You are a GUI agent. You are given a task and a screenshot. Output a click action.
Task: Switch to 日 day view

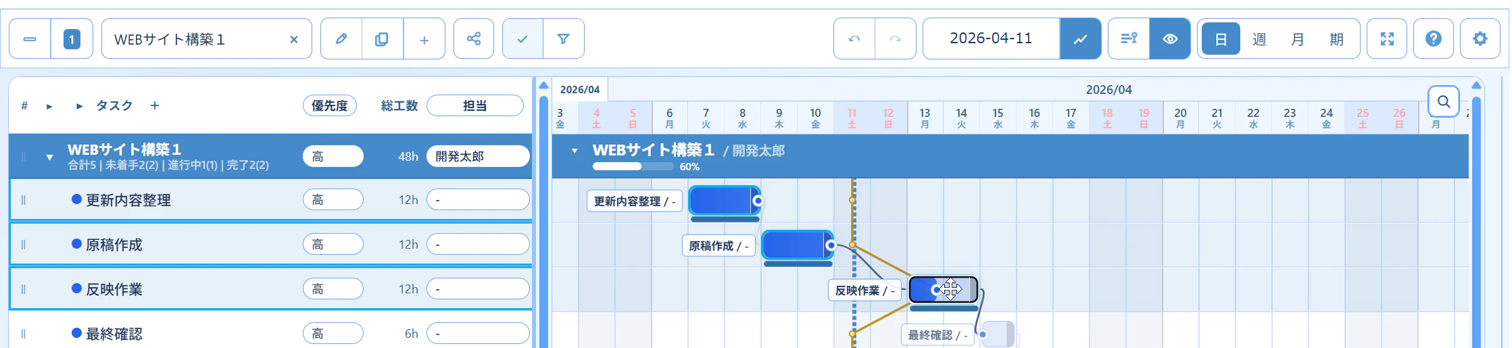click(1221, 39)
